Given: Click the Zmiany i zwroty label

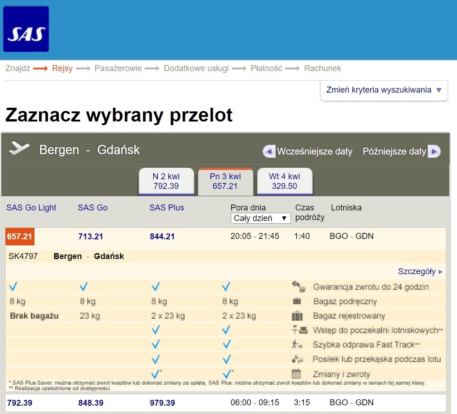Looking at the screenshot, I should 341,374.
